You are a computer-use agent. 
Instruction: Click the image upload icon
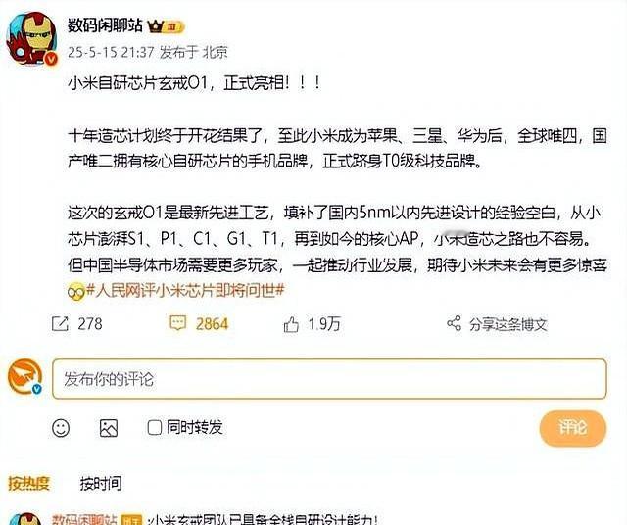tap(109, 428)
